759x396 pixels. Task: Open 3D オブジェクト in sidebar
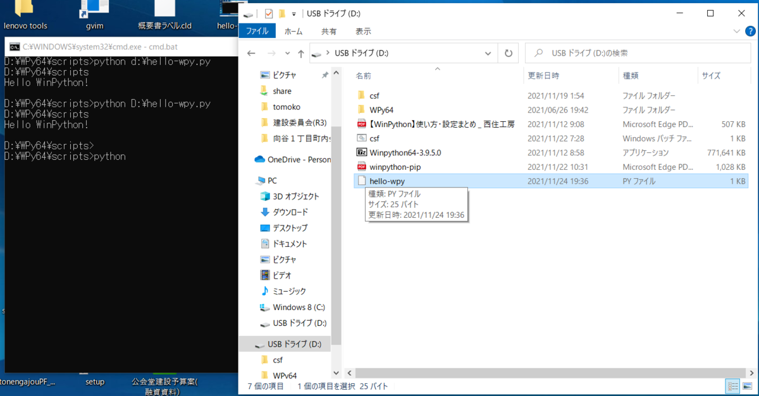(x=296, y=196)
